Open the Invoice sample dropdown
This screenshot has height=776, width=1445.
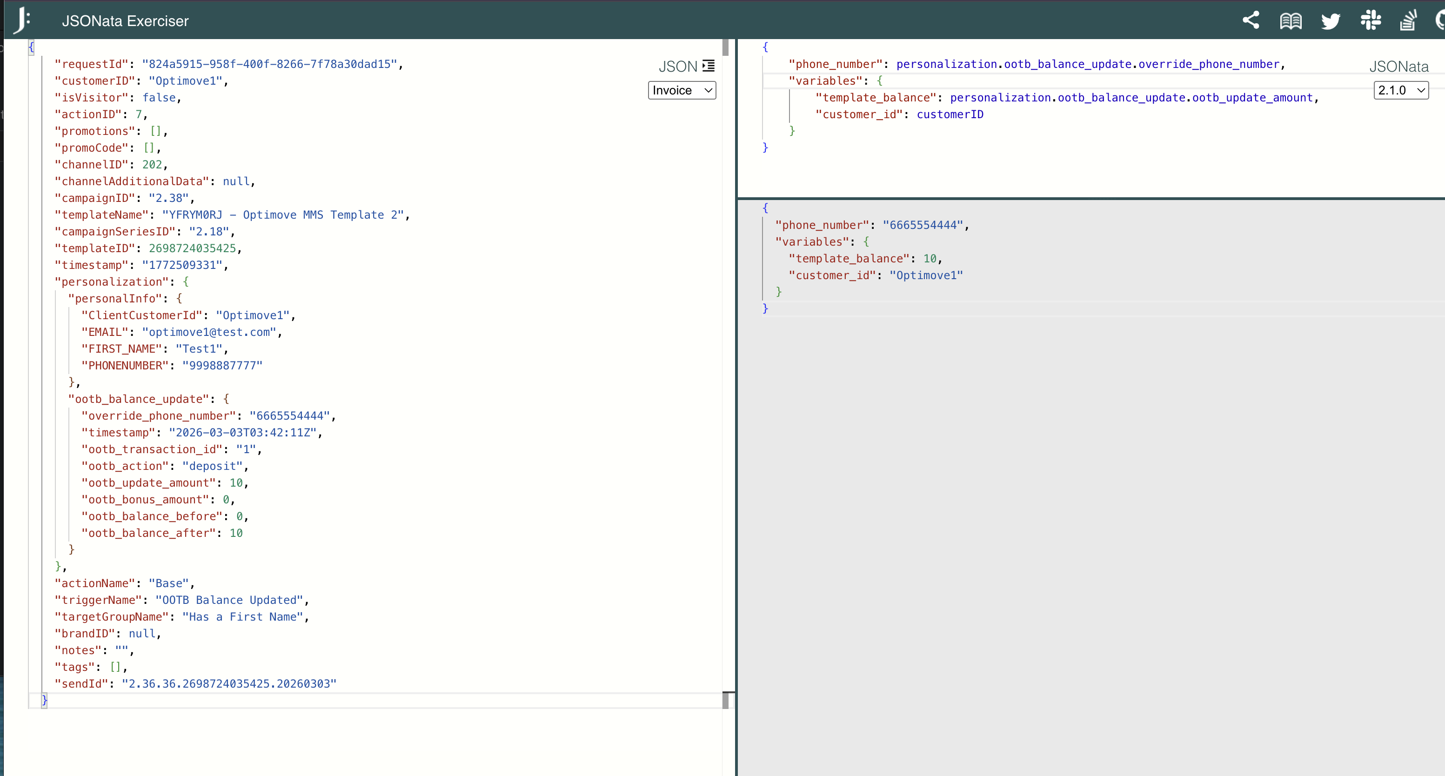682,90
